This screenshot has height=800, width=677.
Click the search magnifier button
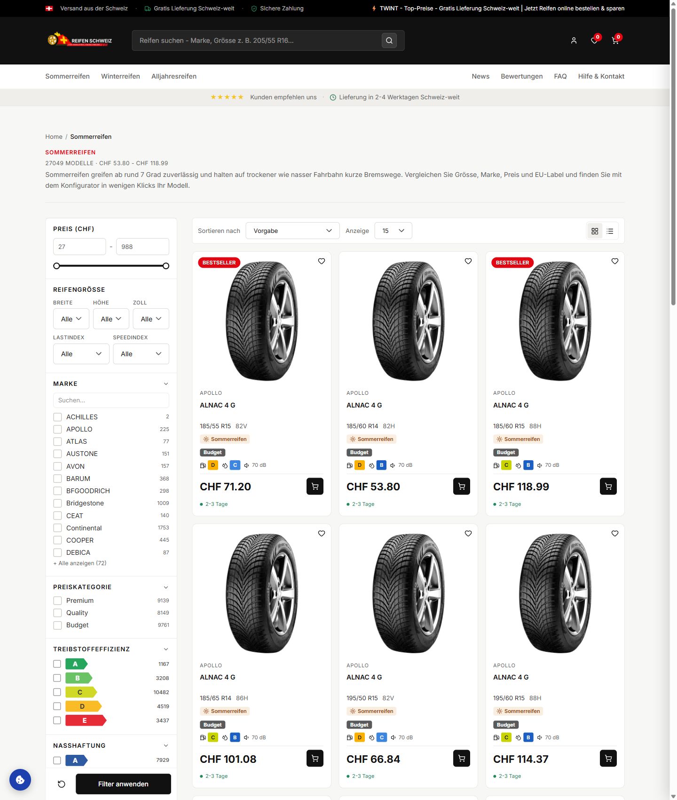389,40
